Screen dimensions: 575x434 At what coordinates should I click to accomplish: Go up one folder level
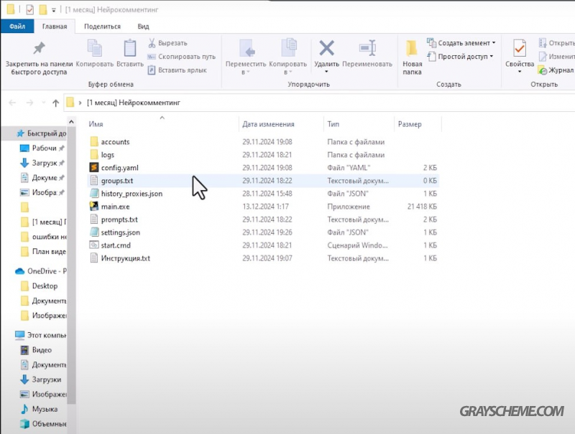55,103
